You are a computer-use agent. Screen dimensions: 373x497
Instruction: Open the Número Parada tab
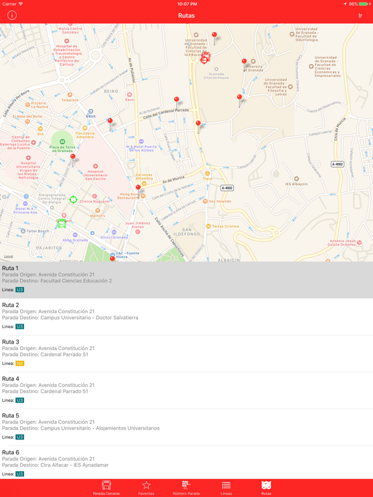point(186,488)
